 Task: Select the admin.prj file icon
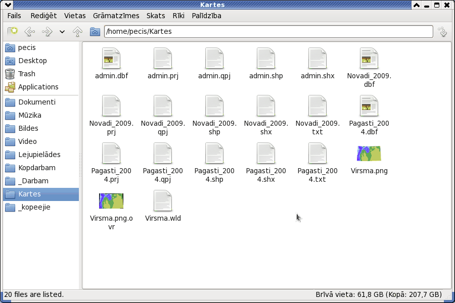click(x=163, y=59)
